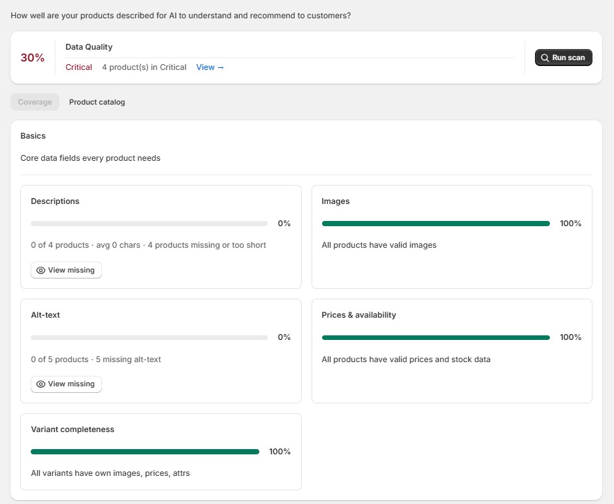The height and width of the screenshot is (504, 614).
Task: Click the Basics section heading
Action: tap(33, 135)
